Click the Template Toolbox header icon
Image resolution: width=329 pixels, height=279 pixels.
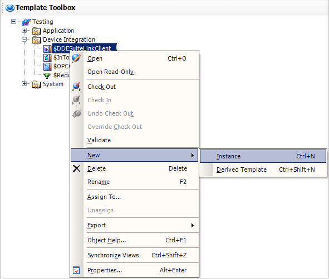coord(10,8)
